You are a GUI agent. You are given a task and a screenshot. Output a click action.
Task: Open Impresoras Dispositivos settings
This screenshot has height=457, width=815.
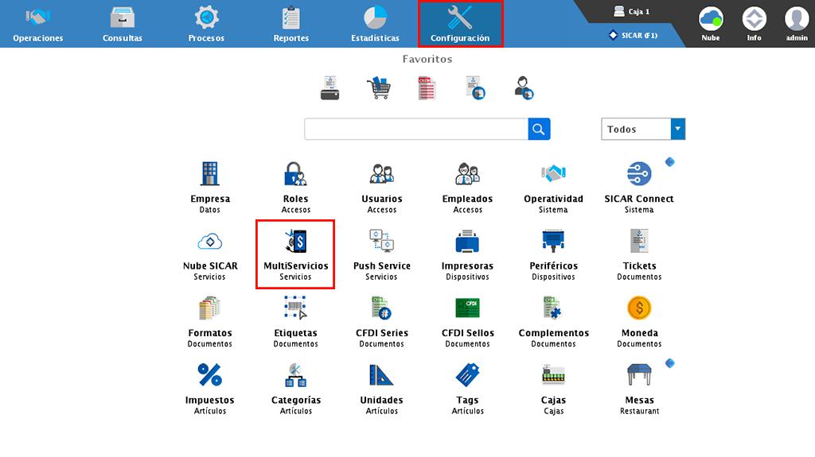(468, 254)
